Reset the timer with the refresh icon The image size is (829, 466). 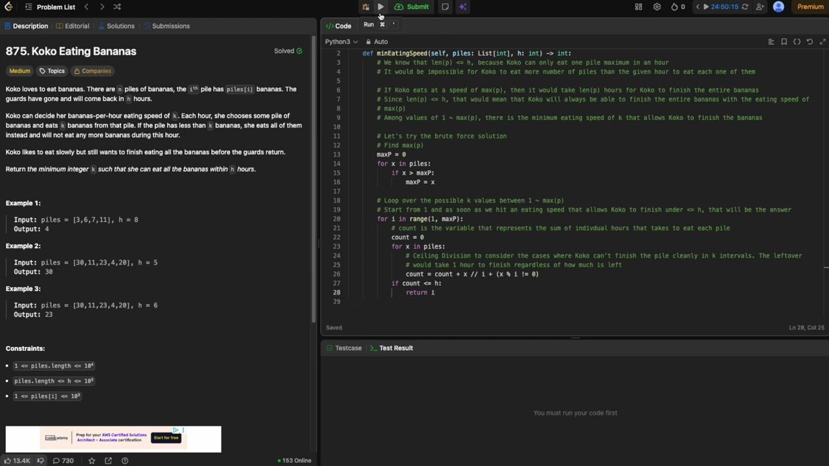(745, 6)
